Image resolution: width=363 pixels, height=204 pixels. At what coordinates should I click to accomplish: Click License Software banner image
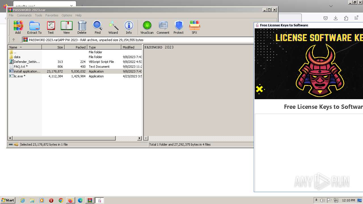click(x=309, y=64)
